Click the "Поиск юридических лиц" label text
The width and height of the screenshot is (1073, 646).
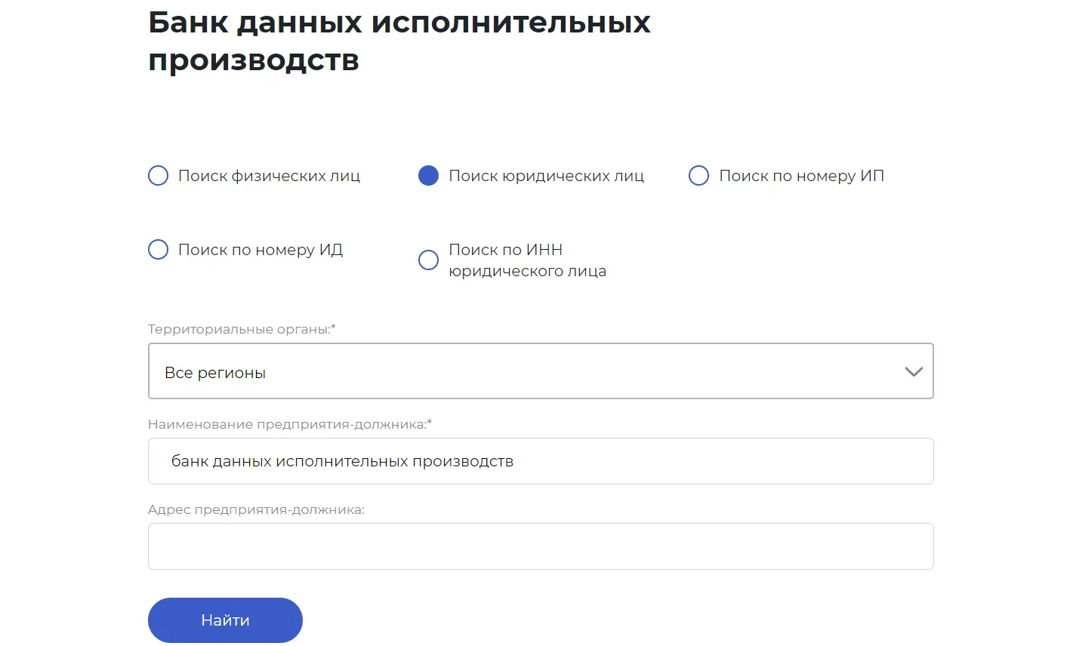[x=546, y=176]
